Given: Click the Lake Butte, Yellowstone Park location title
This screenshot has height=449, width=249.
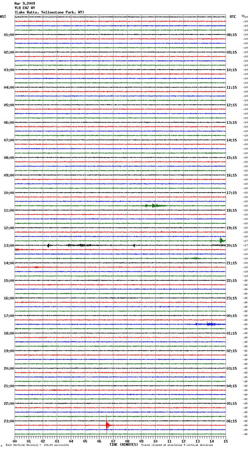Looking at the screenshot, I should (x=49, y=12).
